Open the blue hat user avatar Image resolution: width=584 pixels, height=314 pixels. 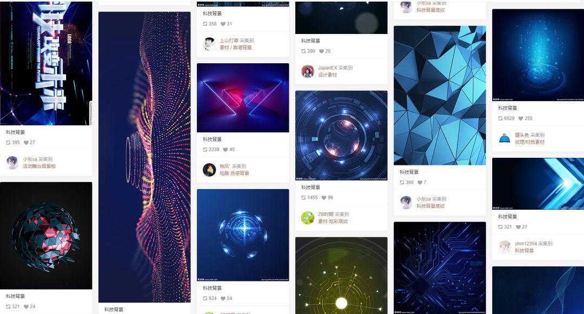click(505, 138)
